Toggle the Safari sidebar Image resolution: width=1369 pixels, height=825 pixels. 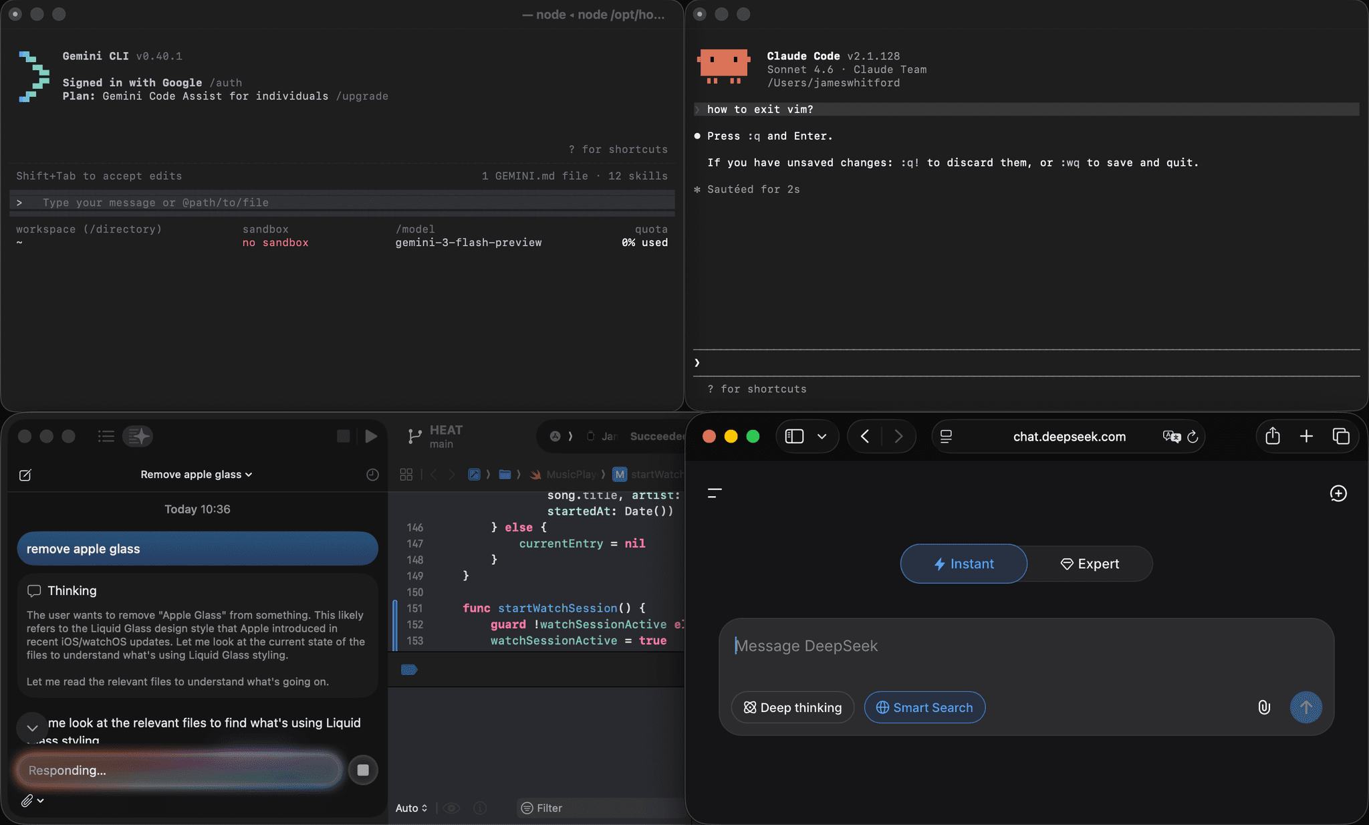(x=794, y=437)
